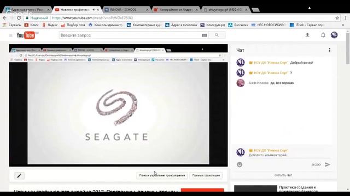Image resolution: width=350 pixels, height=196 pixels.
Task: Open chat three-dot options menu
Action: (330, 50)
